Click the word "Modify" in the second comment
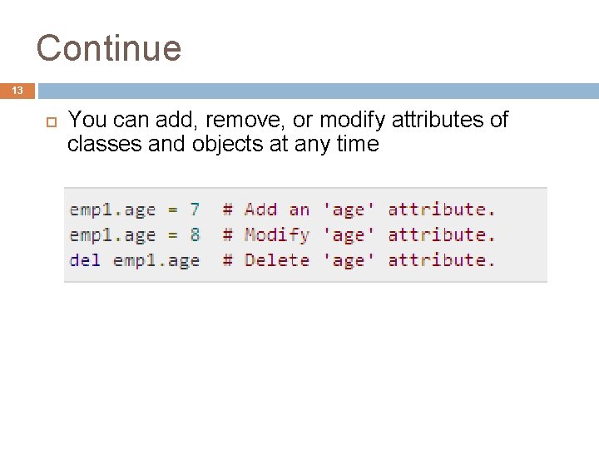This screenshot has height=449, width=599. pos(277,235)
